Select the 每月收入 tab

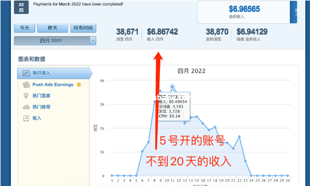54,73
